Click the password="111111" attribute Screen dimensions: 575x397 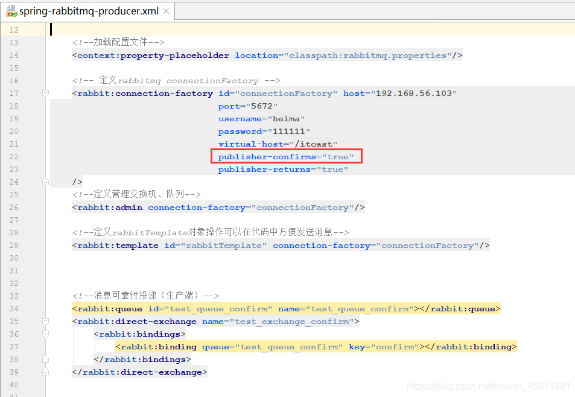pos(264,132)
